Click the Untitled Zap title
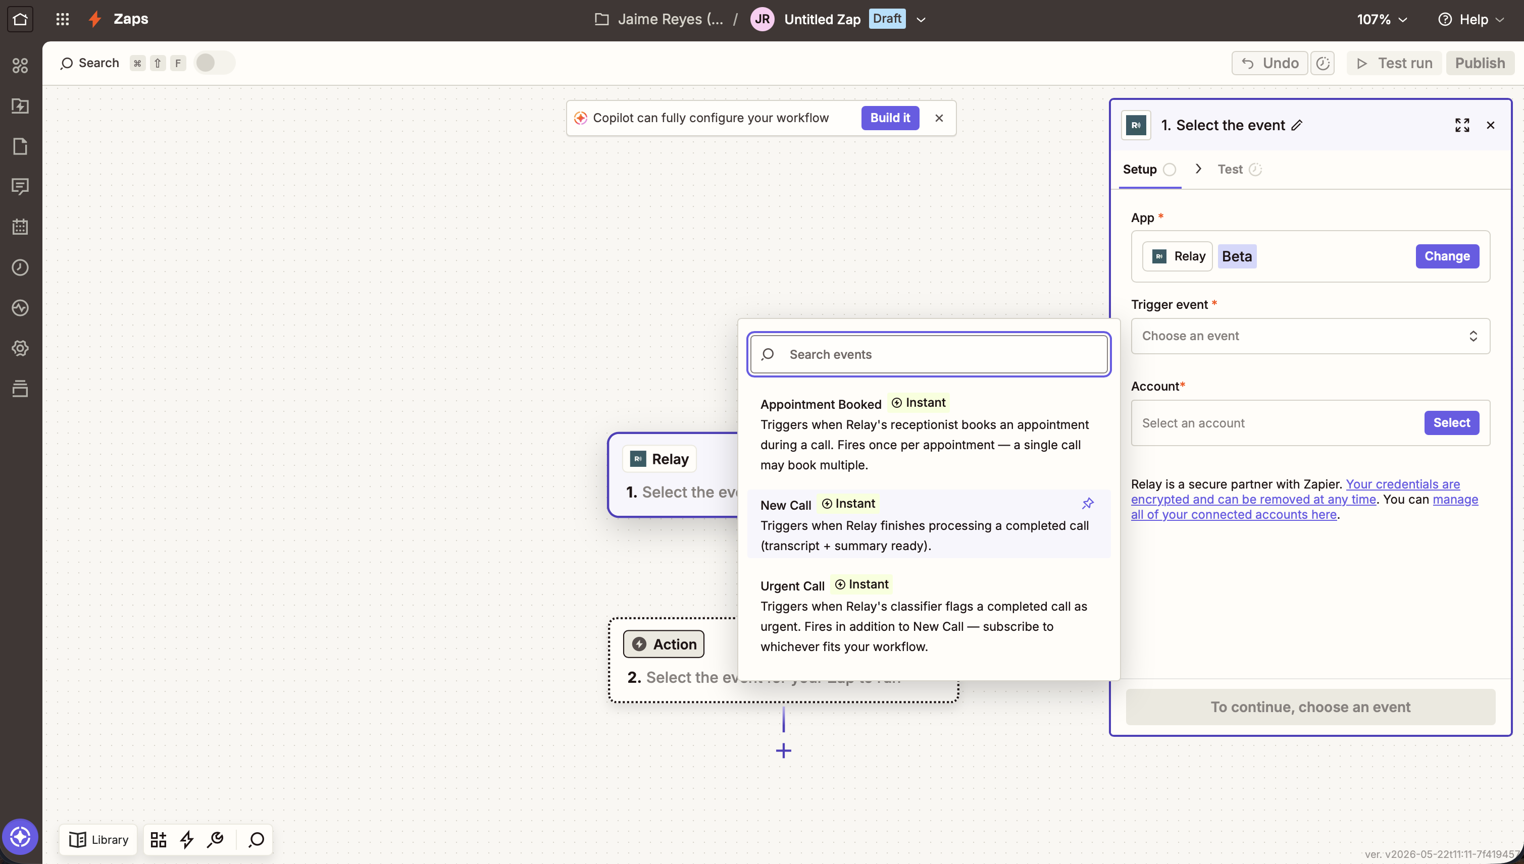Image resolution: width=1524 pixels, height=864 pixels. tap(822, 20)
